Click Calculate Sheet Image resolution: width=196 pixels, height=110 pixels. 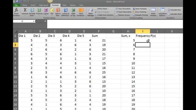175,14
